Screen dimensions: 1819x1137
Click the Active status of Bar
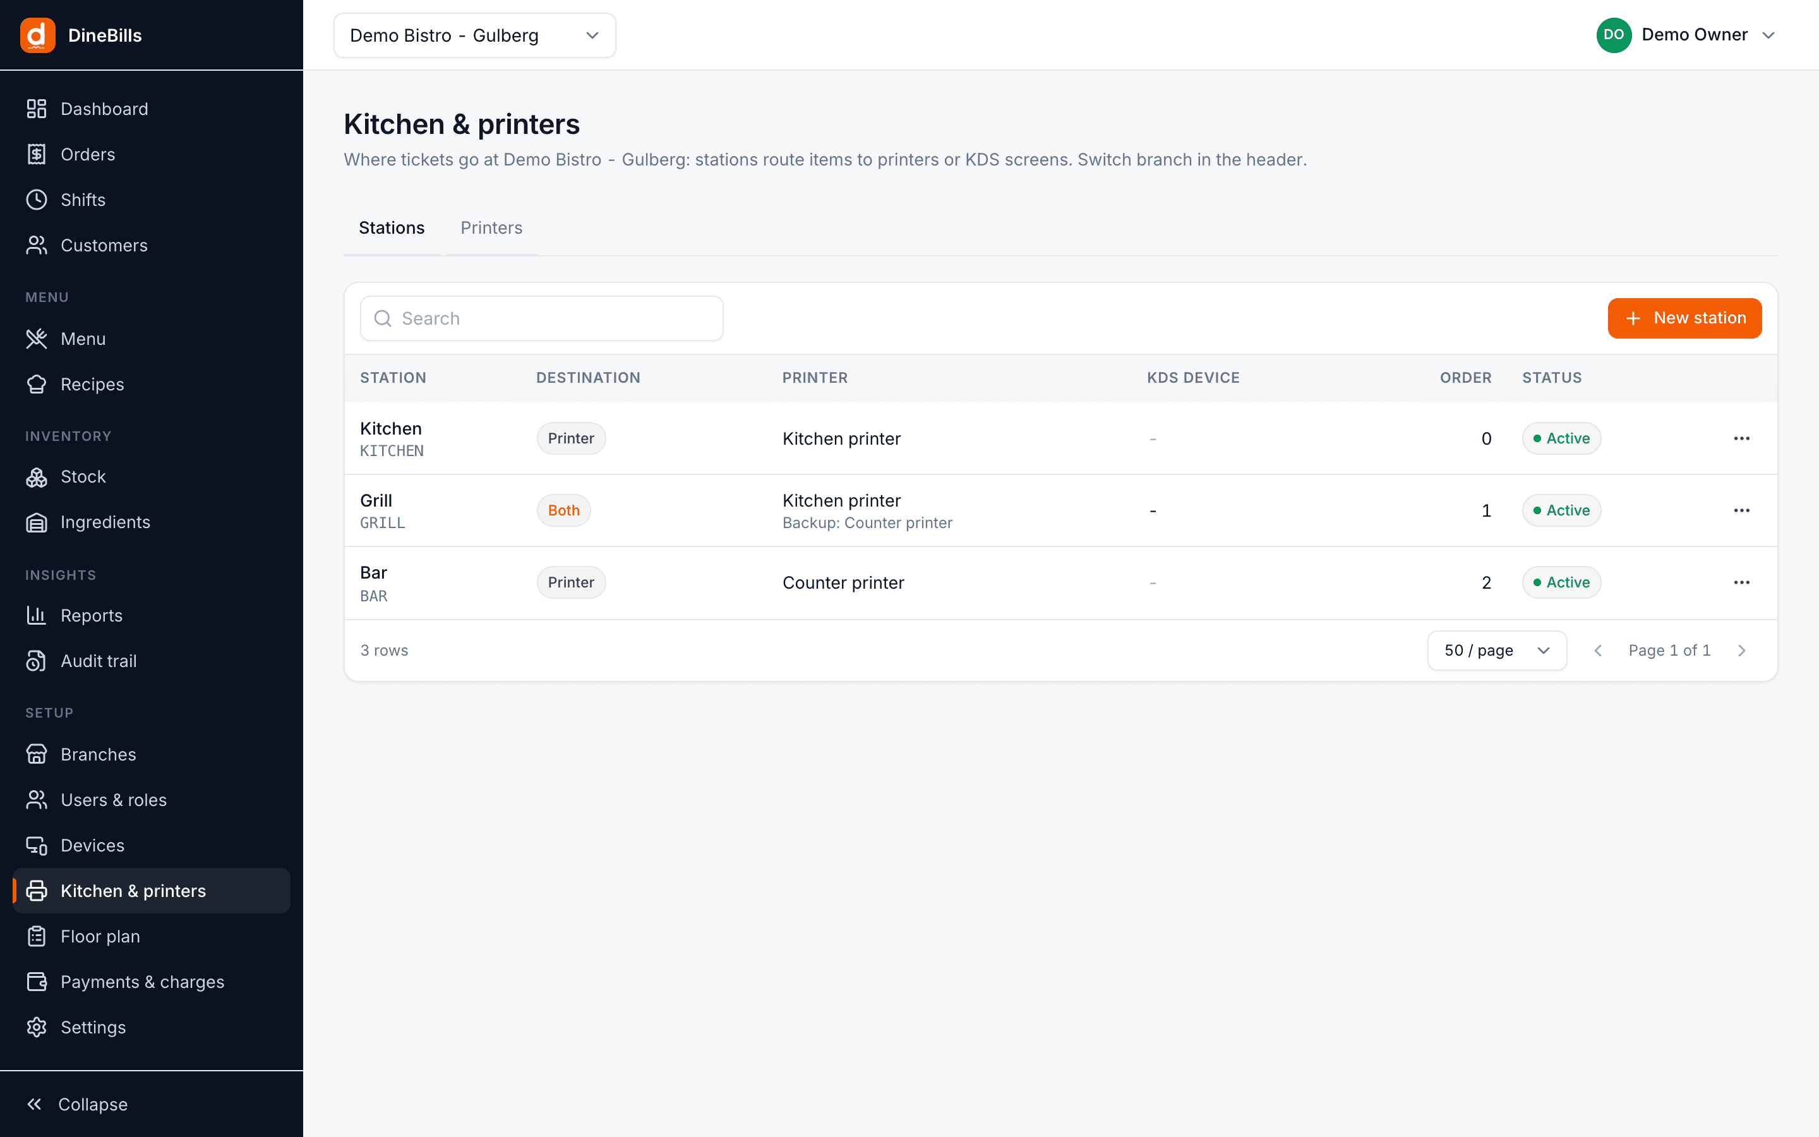pos(1561,583)
